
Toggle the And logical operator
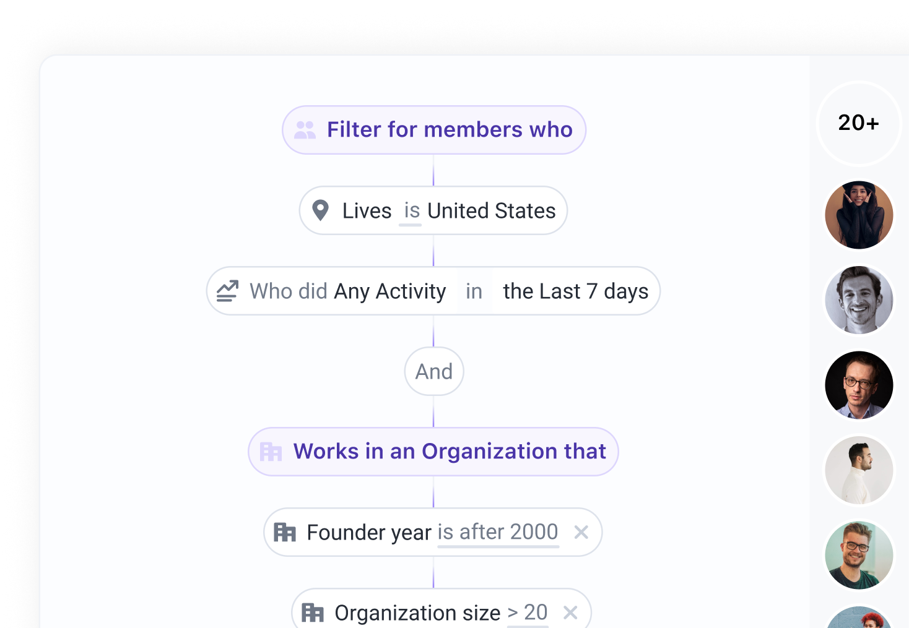pos(433,371)
